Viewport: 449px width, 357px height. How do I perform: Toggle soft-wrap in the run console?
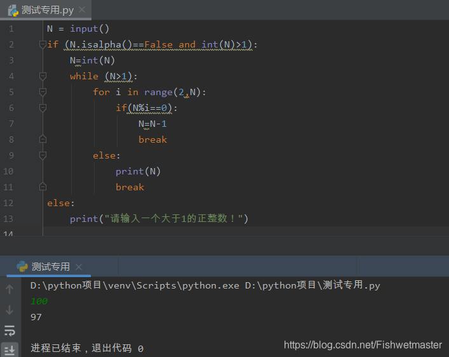tap(10, 330)
